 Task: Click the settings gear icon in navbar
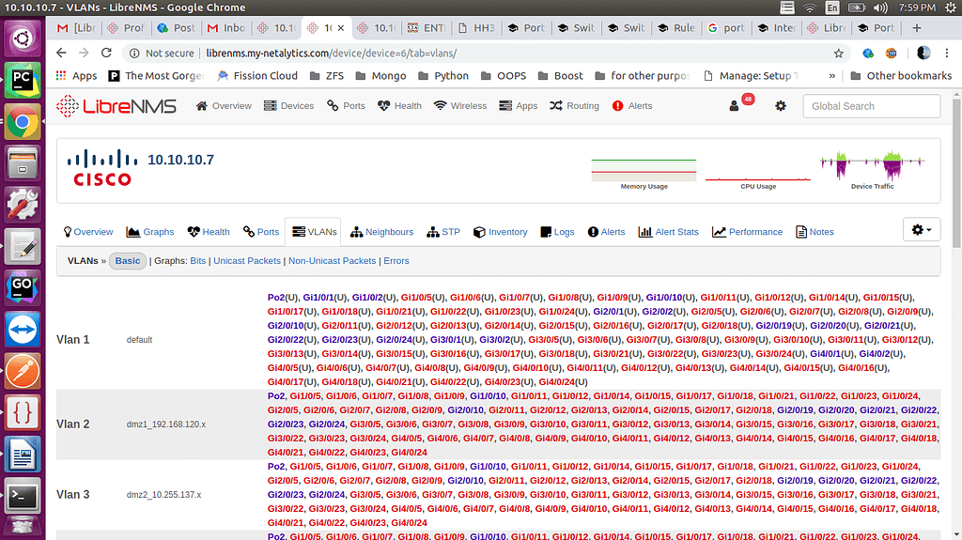point(780,106)
